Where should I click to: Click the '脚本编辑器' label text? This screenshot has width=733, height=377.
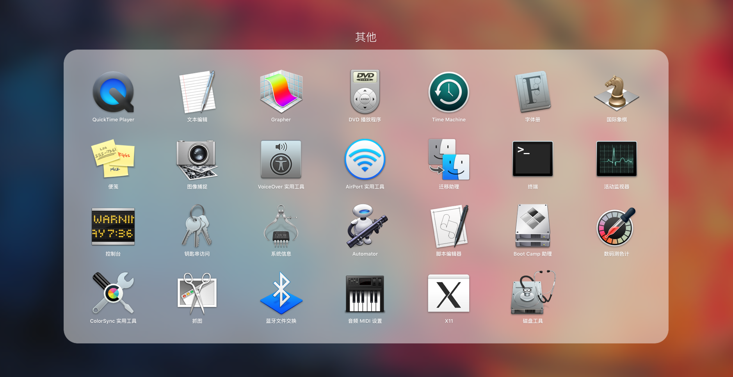449,254
